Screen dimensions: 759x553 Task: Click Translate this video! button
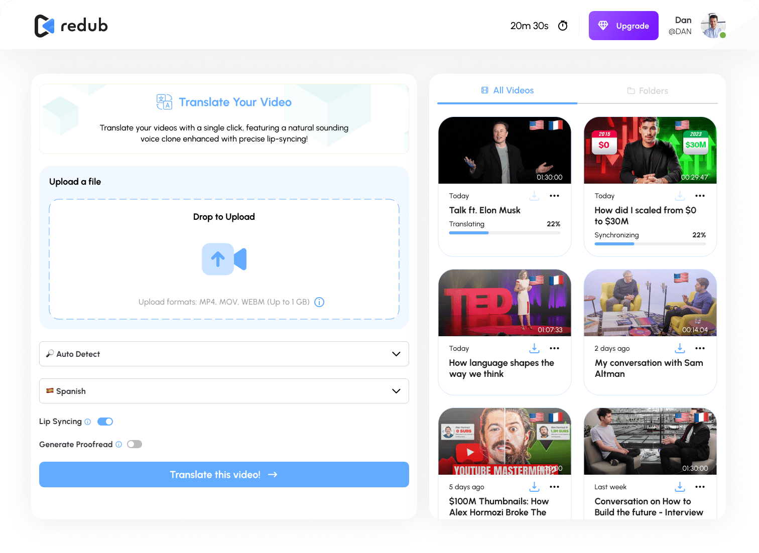pos(224,474)
